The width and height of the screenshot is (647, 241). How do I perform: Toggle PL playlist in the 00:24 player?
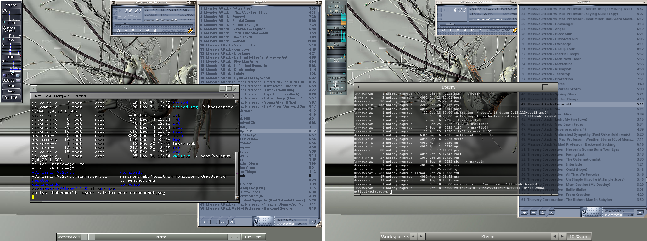pyautogui.click(x=191, y=19)
